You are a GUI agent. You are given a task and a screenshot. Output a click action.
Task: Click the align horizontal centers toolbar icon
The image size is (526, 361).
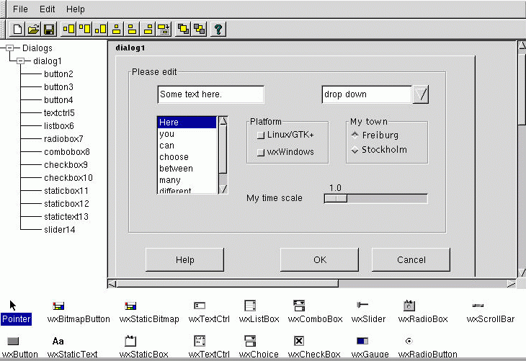pyautogui.click(x=116, y=30)
